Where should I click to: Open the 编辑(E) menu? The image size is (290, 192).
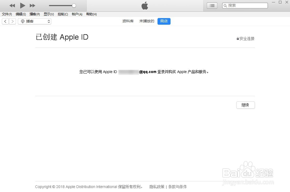click(21, 14)
